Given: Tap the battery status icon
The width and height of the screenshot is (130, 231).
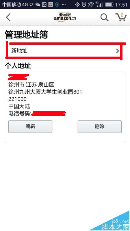Looking at the screenshot, I should coord(109,5).
